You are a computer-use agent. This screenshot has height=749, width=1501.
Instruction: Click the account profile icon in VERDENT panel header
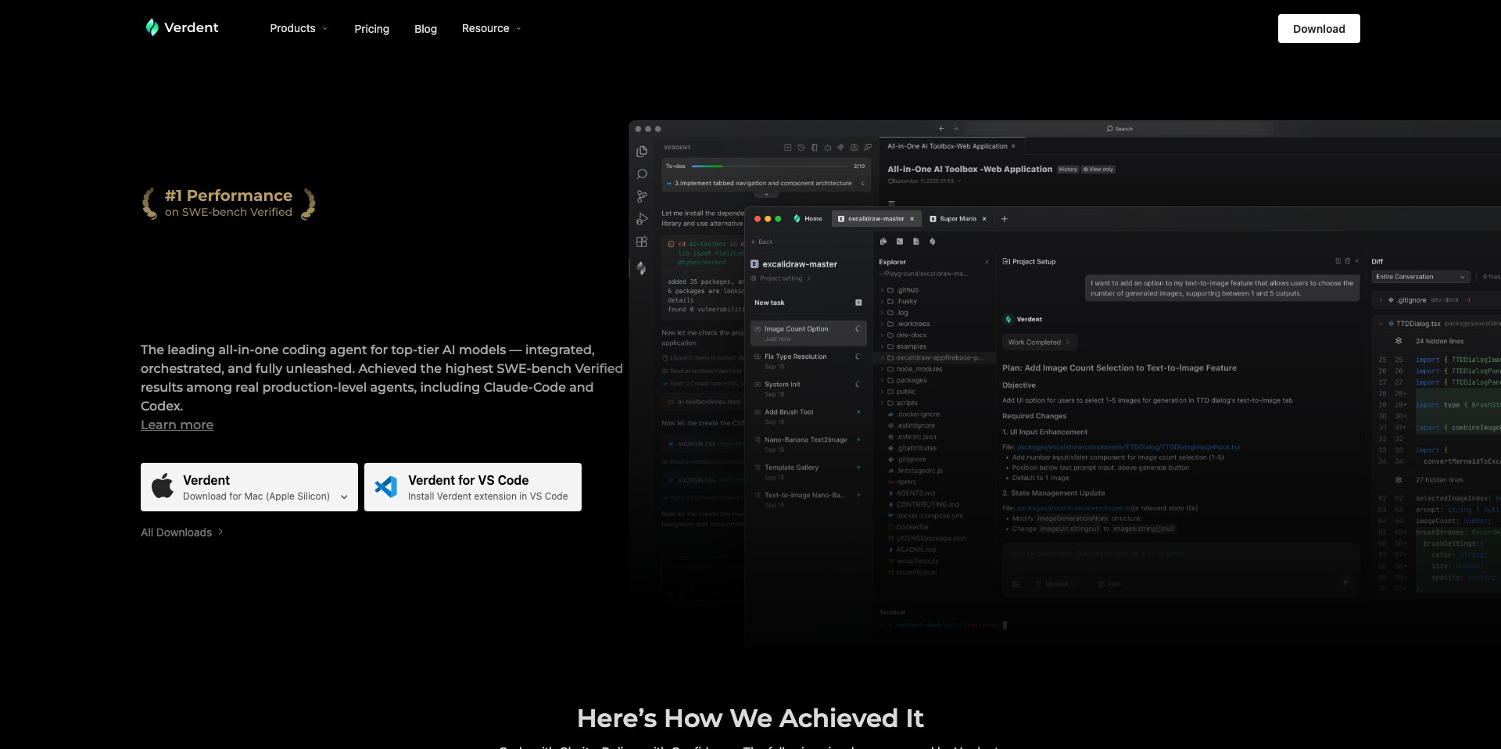click(854, 147)
